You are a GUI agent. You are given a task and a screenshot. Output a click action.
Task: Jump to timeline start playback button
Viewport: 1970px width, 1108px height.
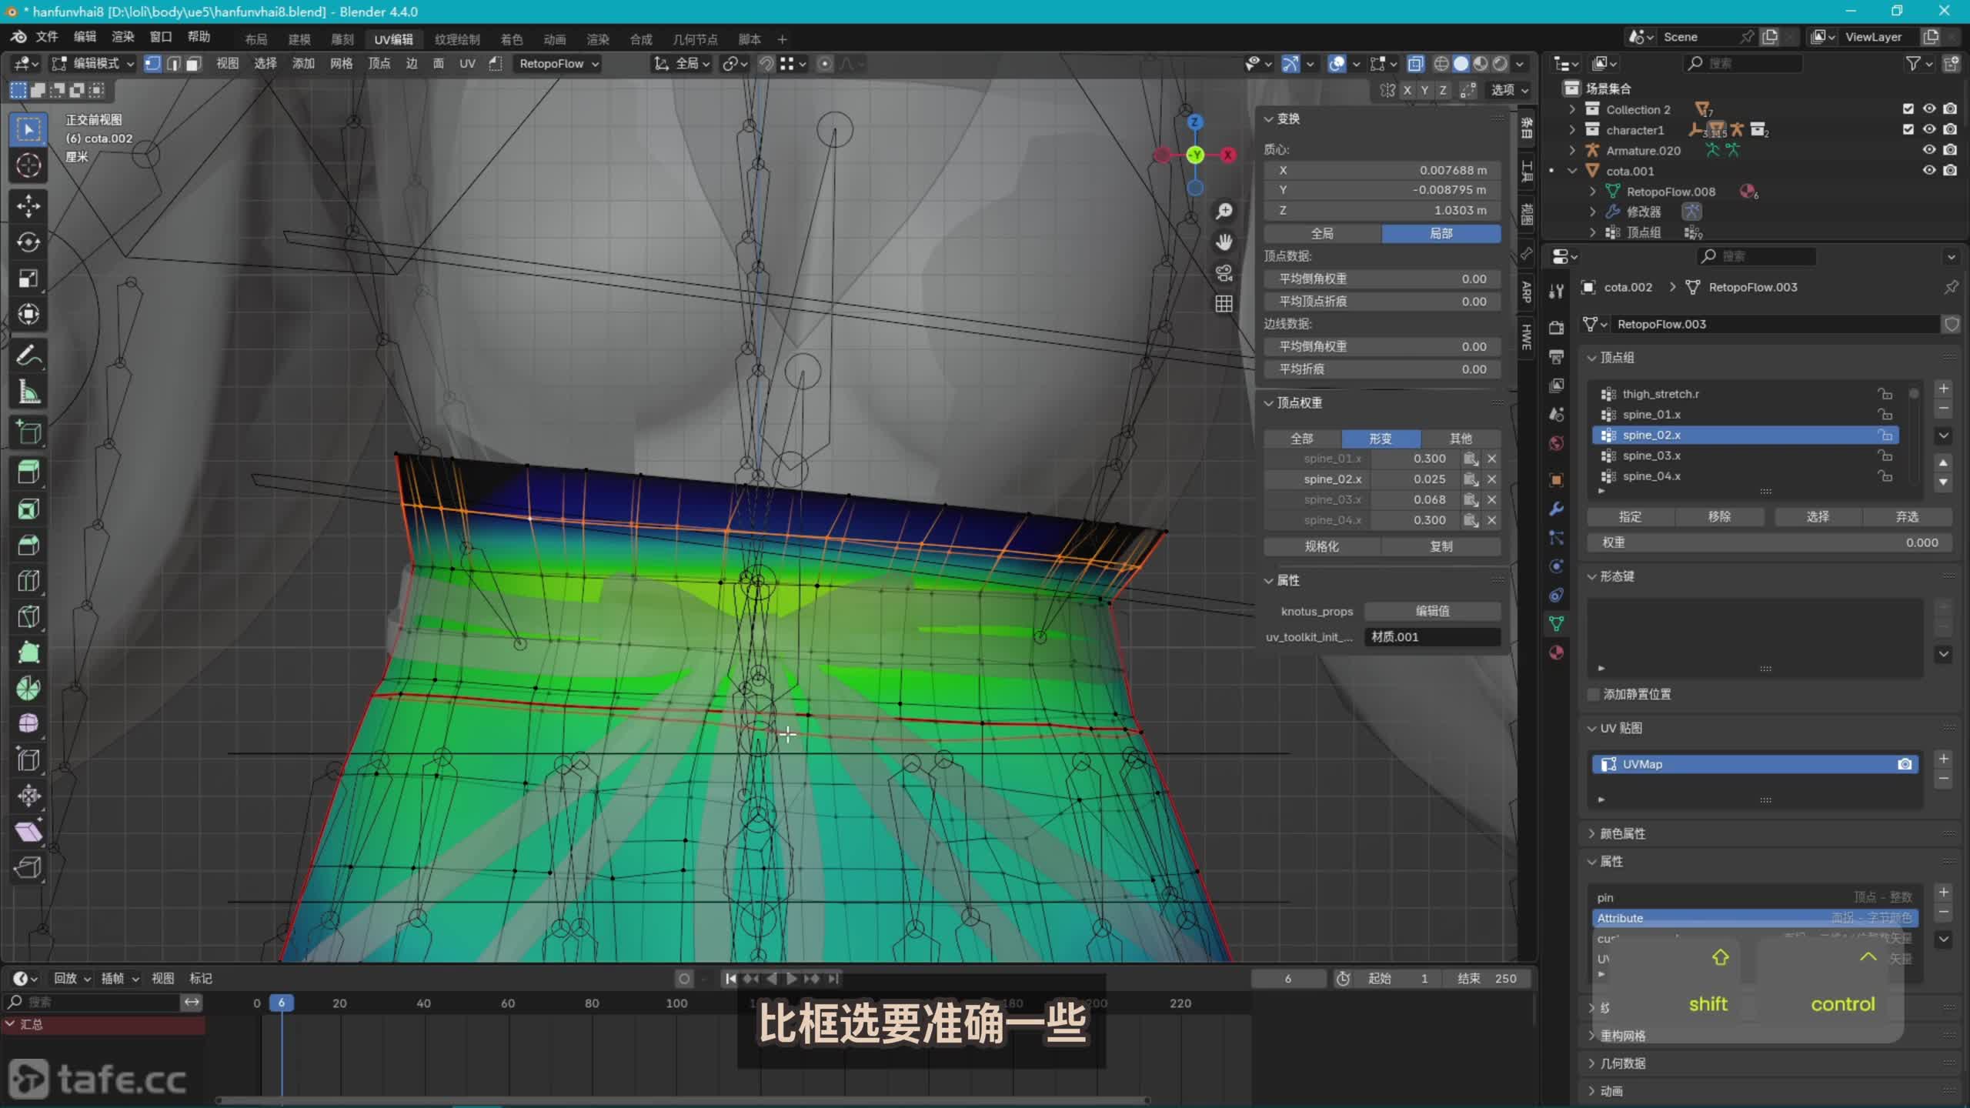click(730, 979)
